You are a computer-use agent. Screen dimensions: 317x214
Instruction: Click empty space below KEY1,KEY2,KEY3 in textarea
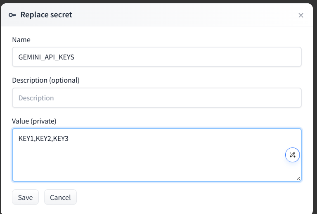point(142,162)
